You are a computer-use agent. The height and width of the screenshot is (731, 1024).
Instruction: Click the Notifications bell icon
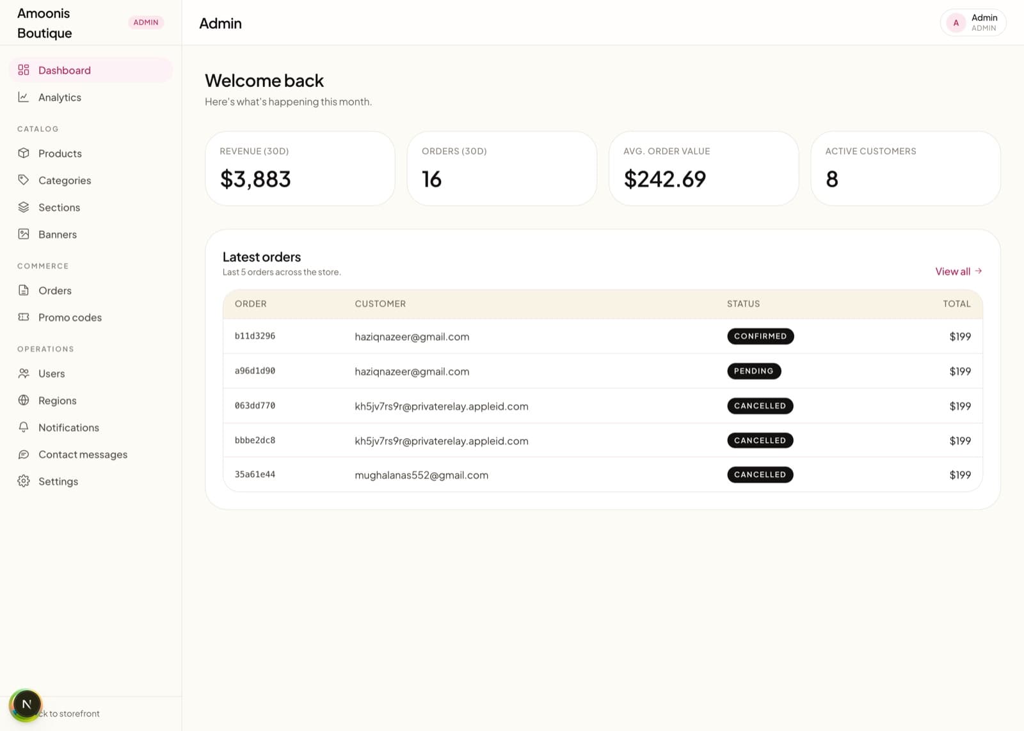coord(24,427)
